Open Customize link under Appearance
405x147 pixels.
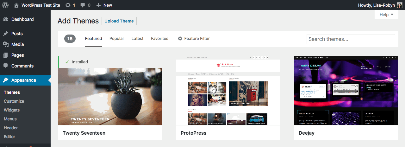[x=14, y=101]
